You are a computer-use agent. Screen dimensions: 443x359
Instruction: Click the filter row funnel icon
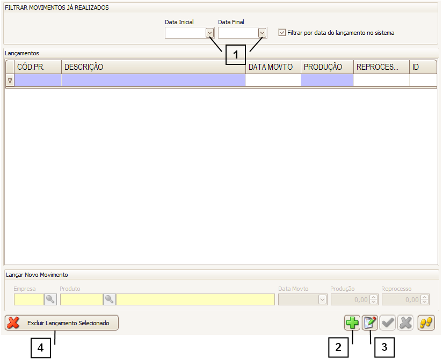pos(10,80)
